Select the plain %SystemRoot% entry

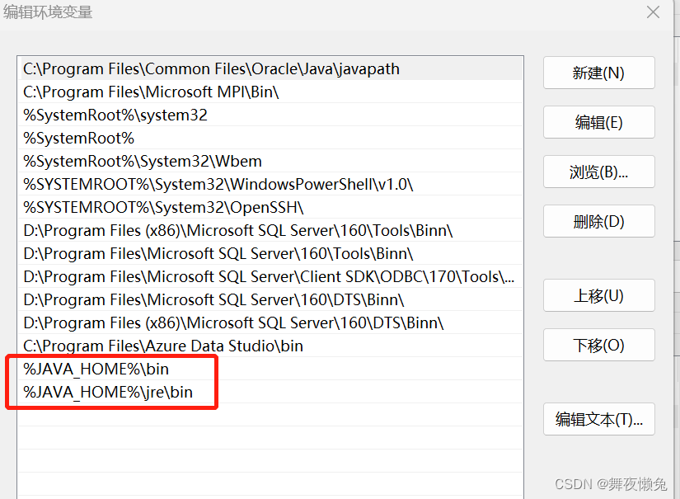[x=270, y=138]
